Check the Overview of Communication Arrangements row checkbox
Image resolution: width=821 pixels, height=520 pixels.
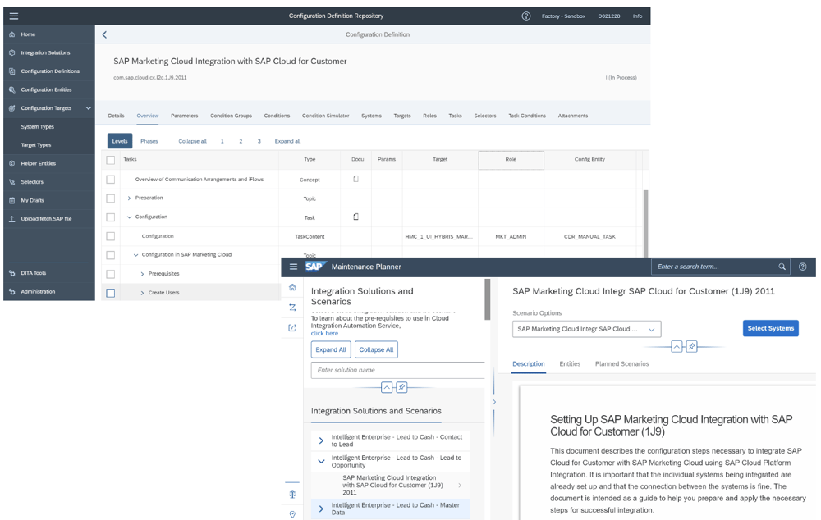click(111, 180)
